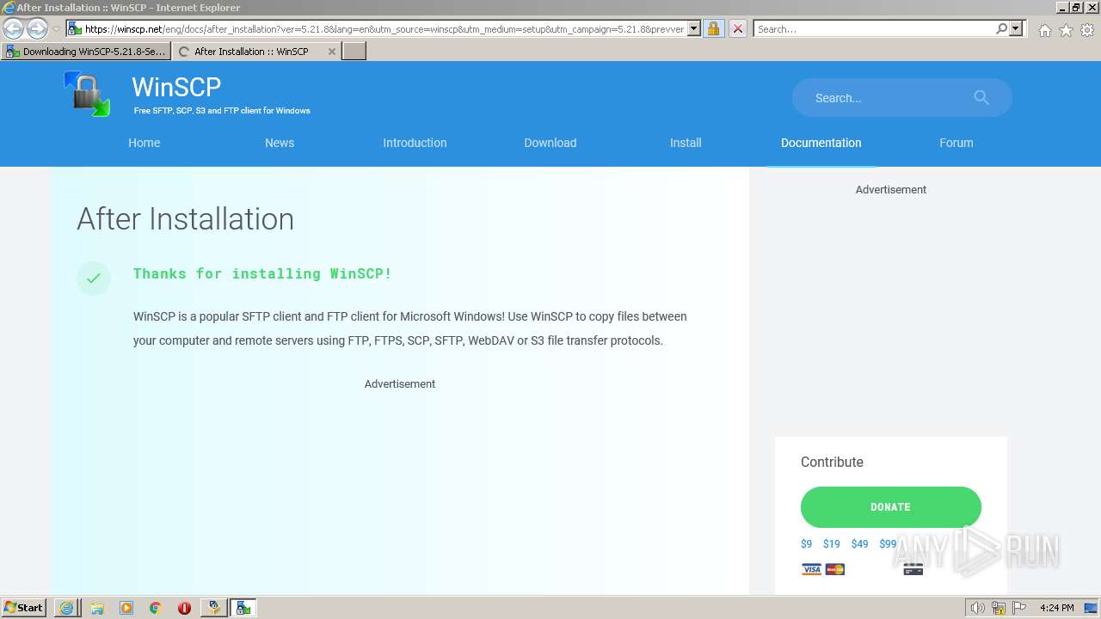Screen dimensions: 1101x619
Task: Go forward with the browser Forward arrow
Action: point(37,28)
